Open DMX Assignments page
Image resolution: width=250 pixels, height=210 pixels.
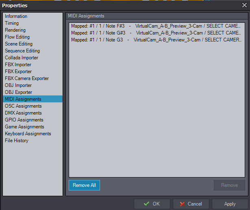tap(23, 113)
